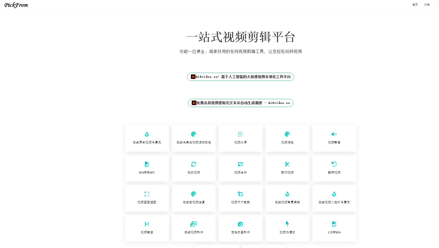Open the 在线局部视频马赛克 droplet icon
Viewport: 439px width, 248px height.
147,134
